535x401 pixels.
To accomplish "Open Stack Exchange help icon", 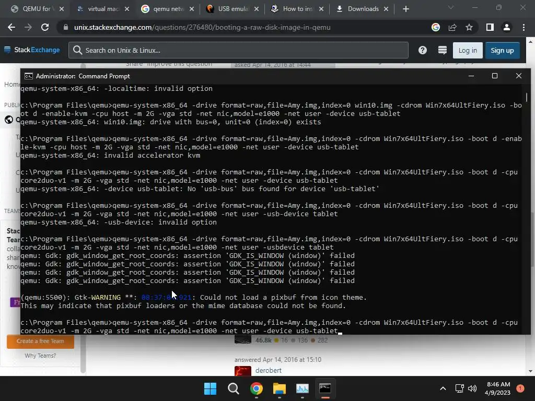I will pyautogui.click(x=422, y=50).
